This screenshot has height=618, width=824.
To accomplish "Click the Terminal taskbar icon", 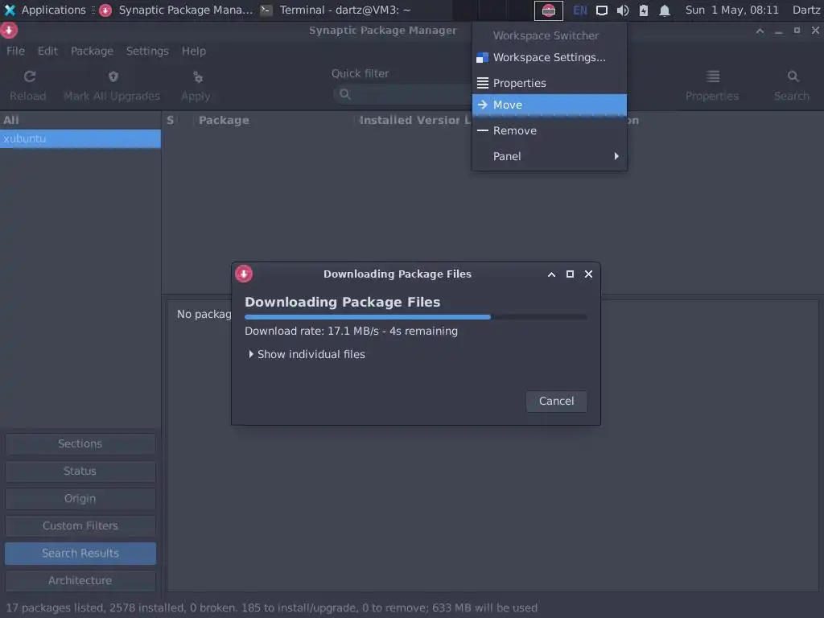I will (266, 10).
